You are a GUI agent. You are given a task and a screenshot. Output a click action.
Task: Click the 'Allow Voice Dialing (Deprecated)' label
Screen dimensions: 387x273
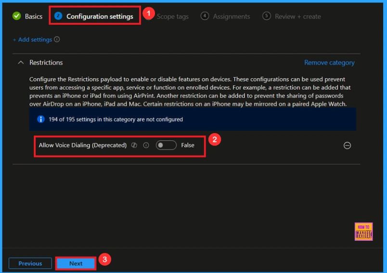click(x=83, y=145)
